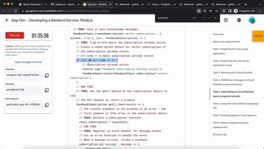264x149 pixels.
Task: Jump to Overview section
Action: click(218, 34)
